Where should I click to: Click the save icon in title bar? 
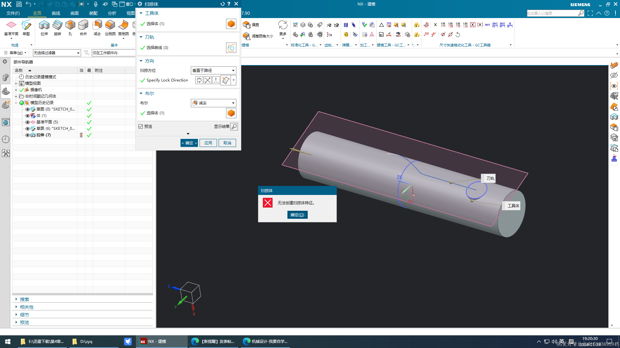coord(19,4)
